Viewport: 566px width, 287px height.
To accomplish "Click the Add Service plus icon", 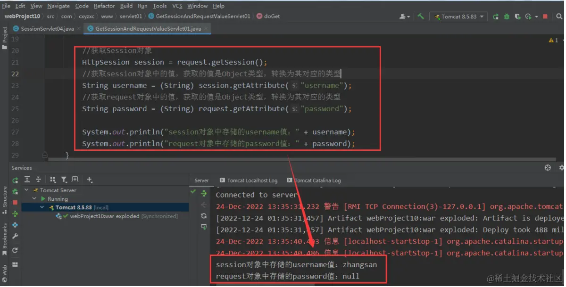I will [x=89, y=180].
